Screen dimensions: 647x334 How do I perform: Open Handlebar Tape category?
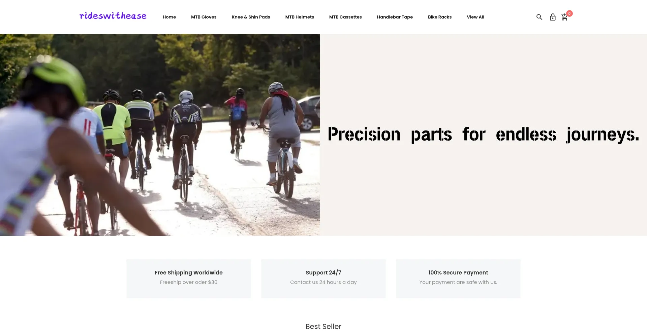395,17
